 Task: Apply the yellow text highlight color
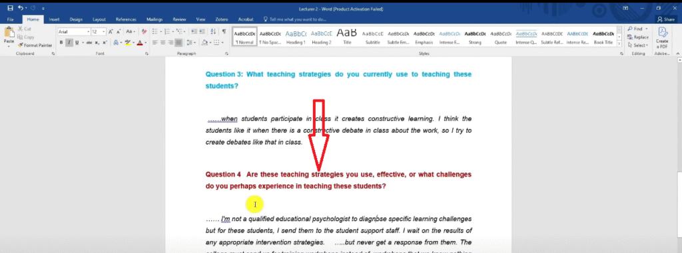click(x=127, y=42)
